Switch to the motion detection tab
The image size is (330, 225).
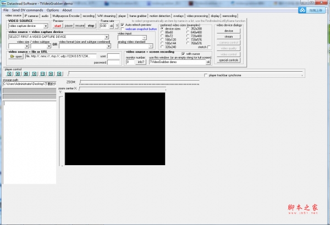(x=159, y=16)
